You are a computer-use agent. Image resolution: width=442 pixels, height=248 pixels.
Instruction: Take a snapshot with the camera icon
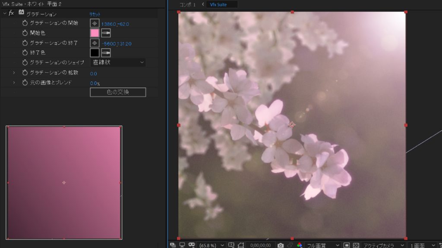(x=281, y=245)
